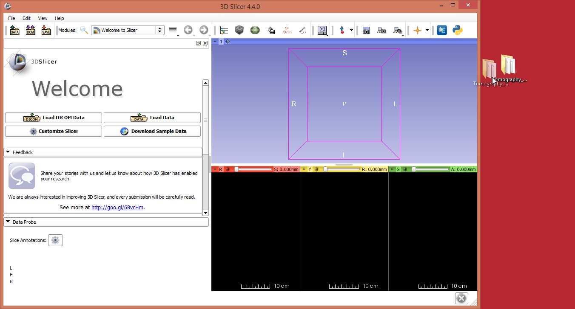575x309 pixels.
Task: Click the Save scene toolbar icon
Action: 46,30
